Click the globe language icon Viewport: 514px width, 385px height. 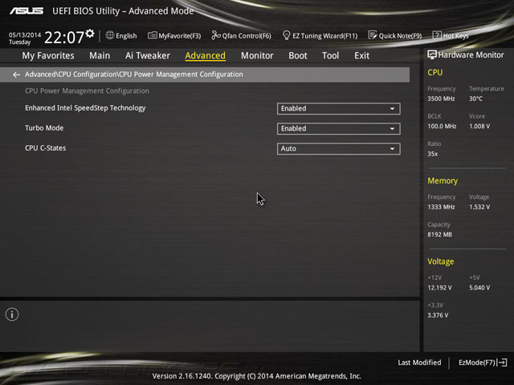110,35
